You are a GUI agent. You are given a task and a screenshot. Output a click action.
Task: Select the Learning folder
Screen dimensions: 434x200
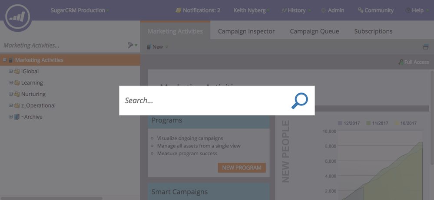point(32,82)
